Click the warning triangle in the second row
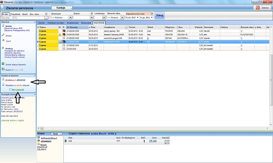273x163 pixels. coord(60,35)
